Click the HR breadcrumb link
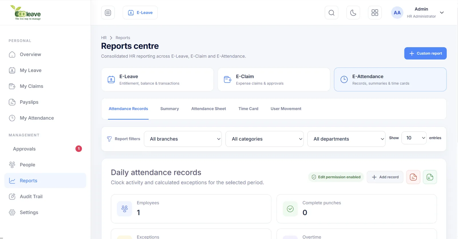This screenshot has height=239, width=458. pyautogui.click(x=104, y=38)
